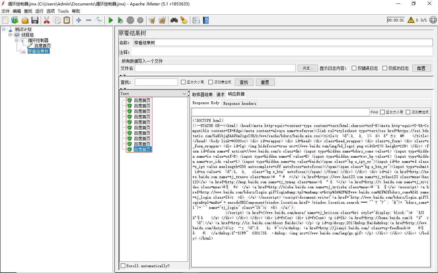
Task: Expand all nodes with the plus icon
Action: point(79,20)
